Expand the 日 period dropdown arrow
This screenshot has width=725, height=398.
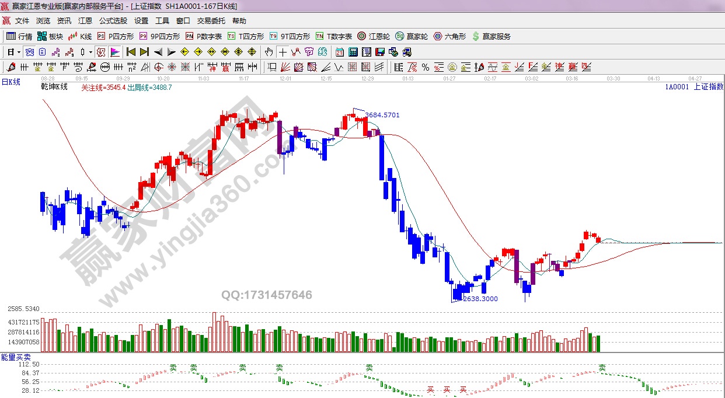click(19, 52)
